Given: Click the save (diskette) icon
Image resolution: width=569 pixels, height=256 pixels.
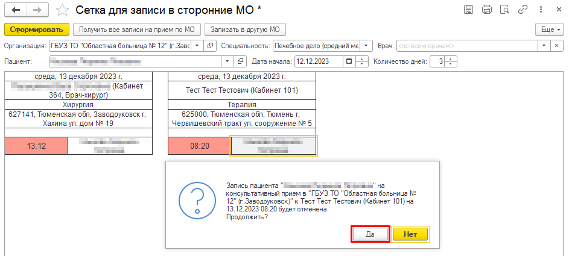Looking at the screenshot, I should click(x=468, y=10).
